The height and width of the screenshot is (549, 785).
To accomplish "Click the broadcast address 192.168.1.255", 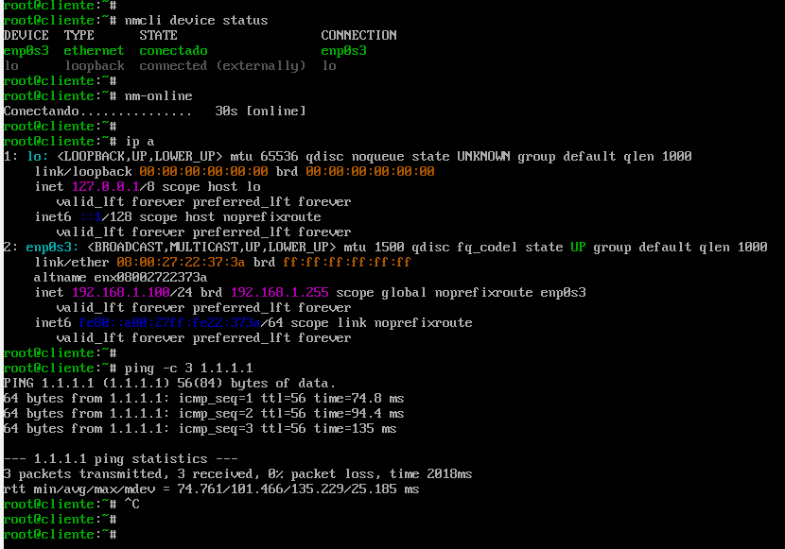I will coord(279,293).
